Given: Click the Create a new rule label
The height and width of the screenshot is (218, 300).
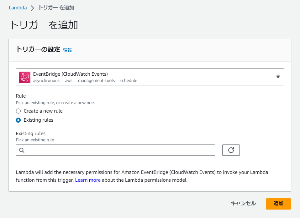Looking at the screenshot, I should click(43, 111).
